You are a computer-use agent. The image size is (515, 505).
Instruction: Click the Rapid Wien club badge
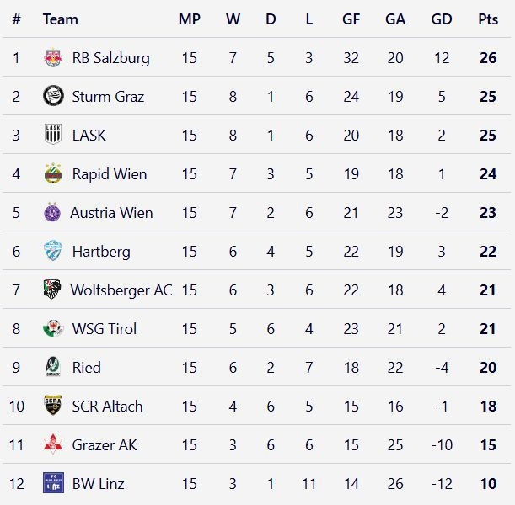53,174
